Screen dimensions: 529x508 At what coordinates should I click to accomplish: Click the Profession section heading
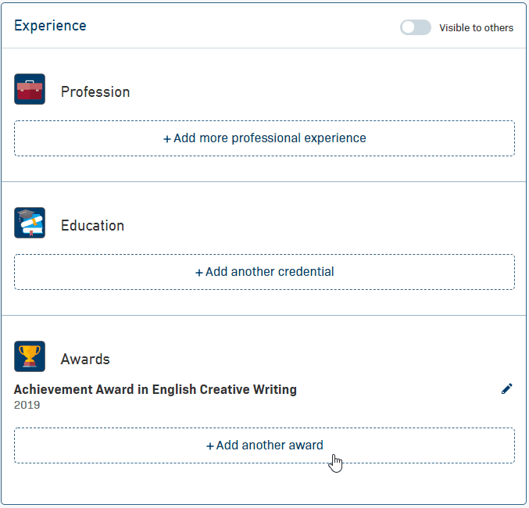coord(95,91)
